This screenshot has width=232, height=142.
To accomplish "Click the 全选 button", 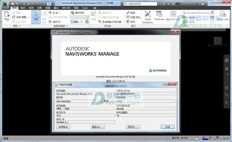I will [53, 13].
